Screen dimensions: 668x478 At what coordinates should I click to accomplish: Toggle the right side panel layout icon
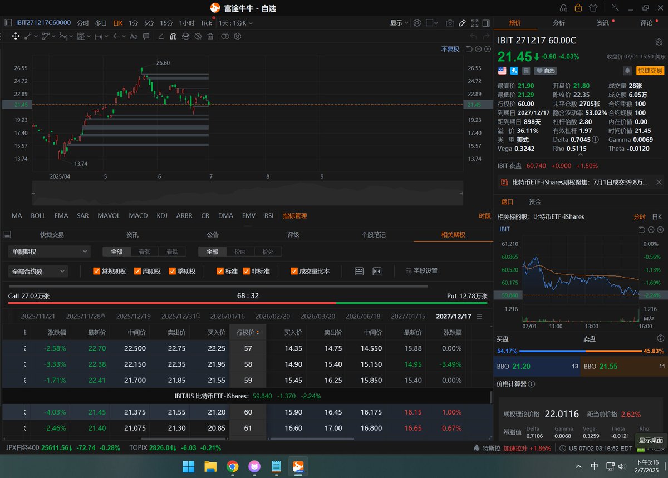[x=486, y=23]
